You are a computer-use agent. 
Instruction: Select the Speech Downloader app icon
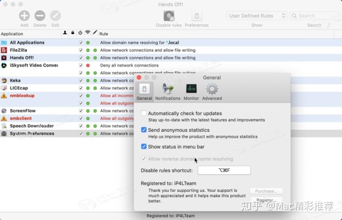point(4,126)
